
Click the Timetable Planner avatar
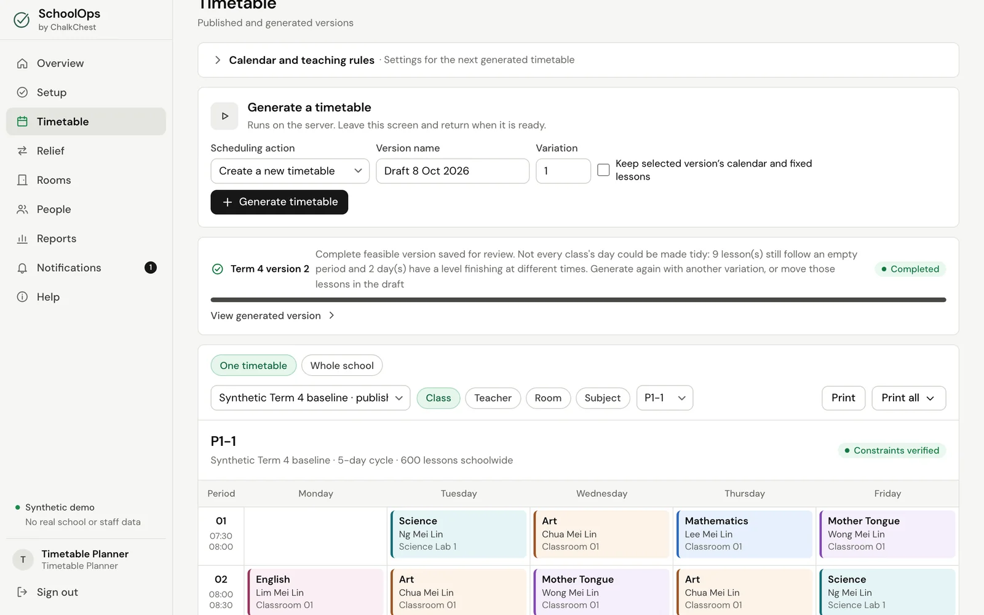click(x=23, y=560)
